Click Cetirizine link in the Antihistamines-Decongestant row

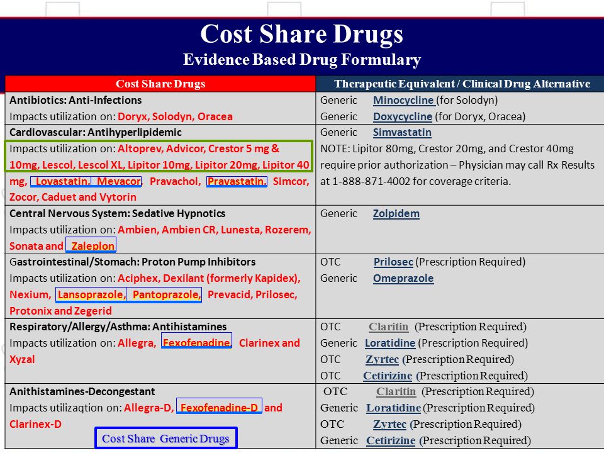(x=391, y=440)
